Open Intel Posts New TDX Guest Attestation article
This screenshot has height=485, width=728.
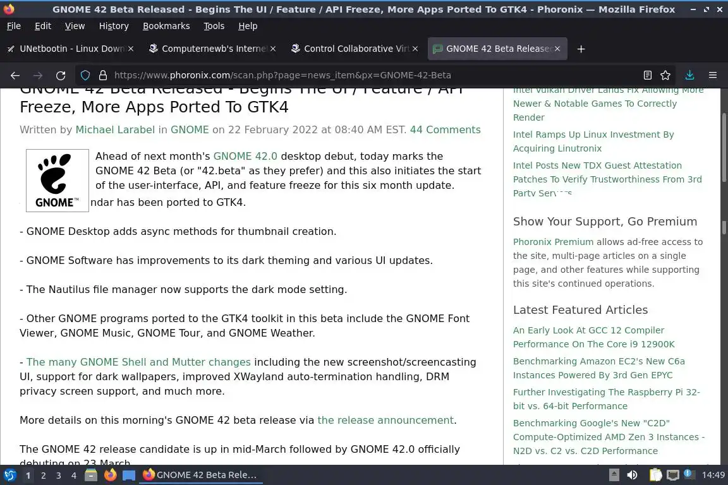click(x=607, y=179)
